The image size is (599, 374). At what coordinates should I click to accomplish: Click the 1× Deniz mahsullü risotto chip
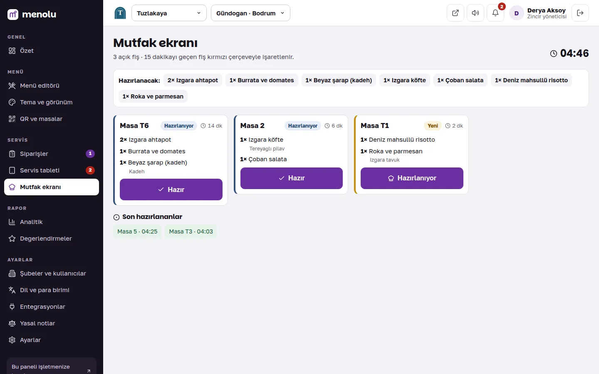(532, 80)
